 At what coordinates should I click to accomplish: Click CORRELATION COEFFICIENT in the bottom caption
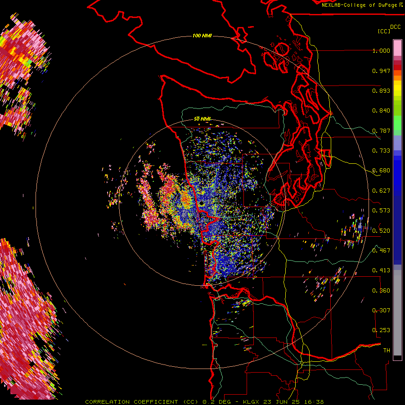[x=131, y=402]
